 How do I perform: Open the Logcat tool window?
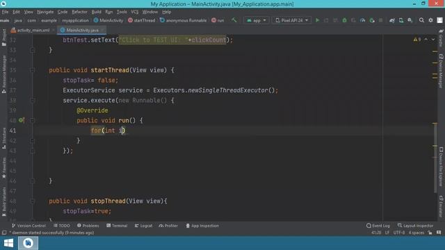[143, 226]
